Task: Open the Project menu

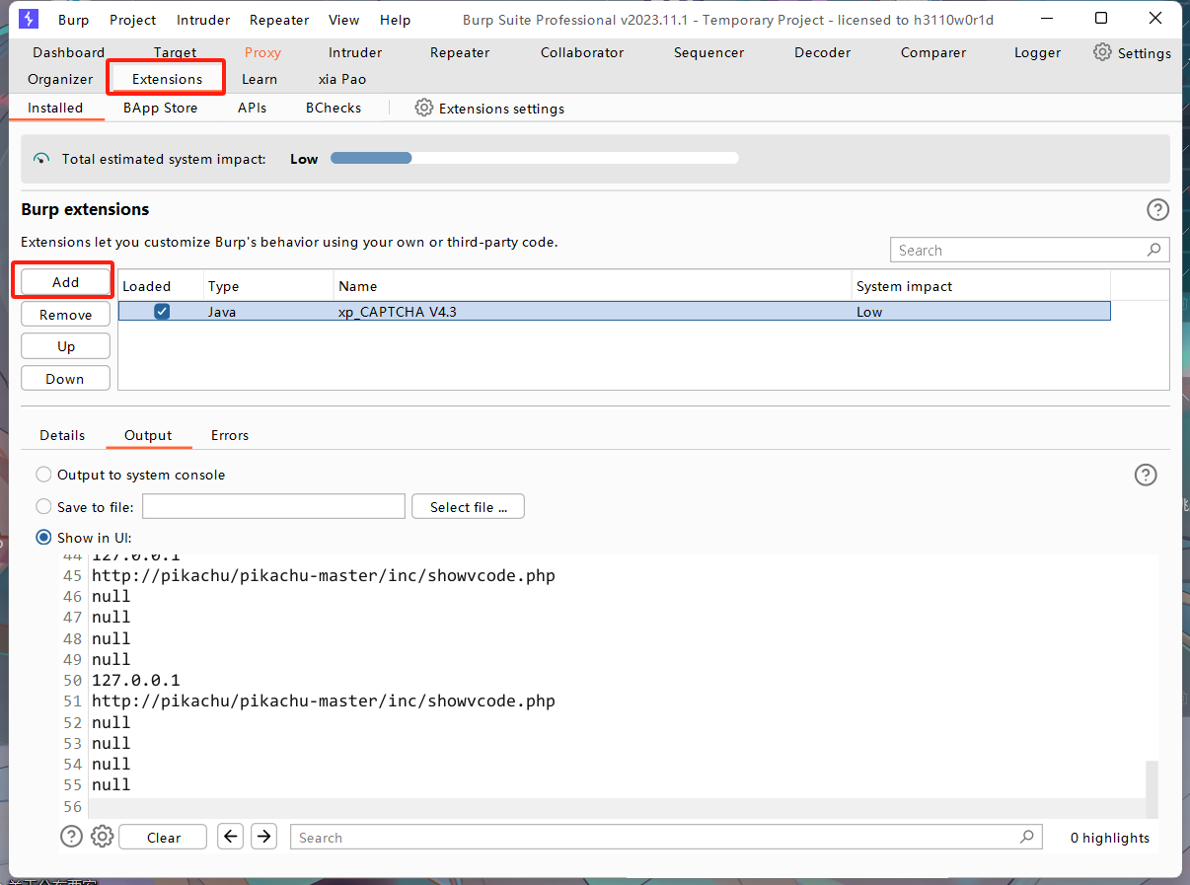Action: (x=133, y=20)
